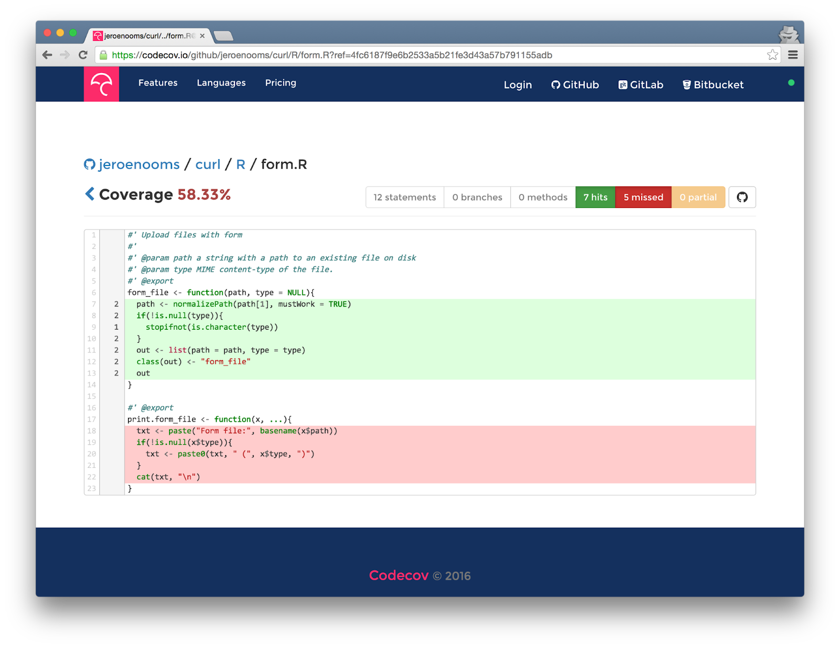Click the green status dot in the navbar

pos(791,82)
